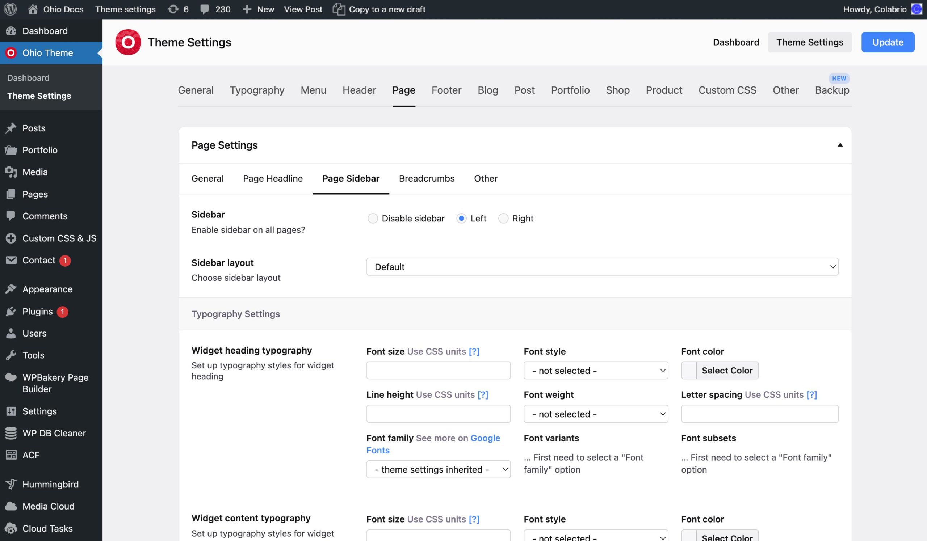Switch to the Typography settings tab
The image size is (927, 541).
tap(257, 90)
